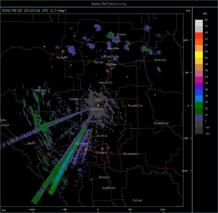Click the Strathmore label
The image size is (218, 213).
tap(130, 154)
